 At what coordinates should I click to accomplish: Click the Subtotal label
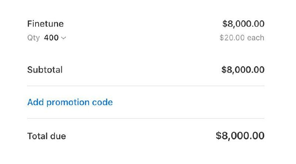coord(45,70)
